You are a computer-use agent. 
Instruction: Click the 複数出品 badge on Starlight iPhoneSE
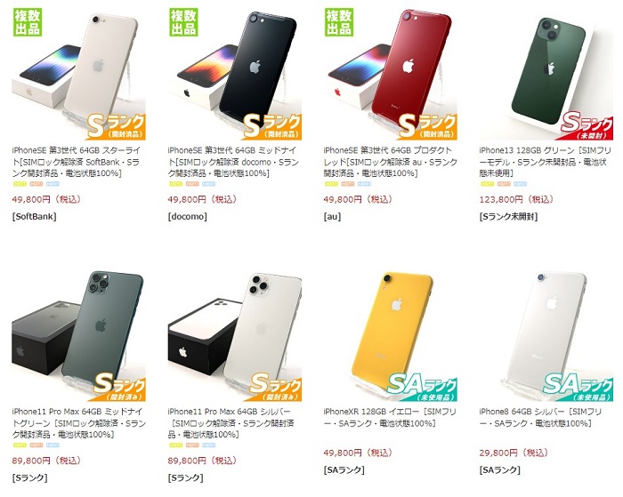(28, 22)
